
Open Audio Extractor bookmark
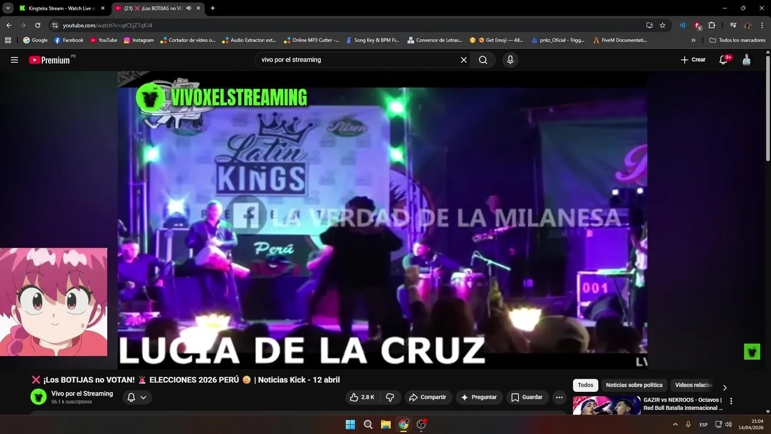click(x=249, y=40)
